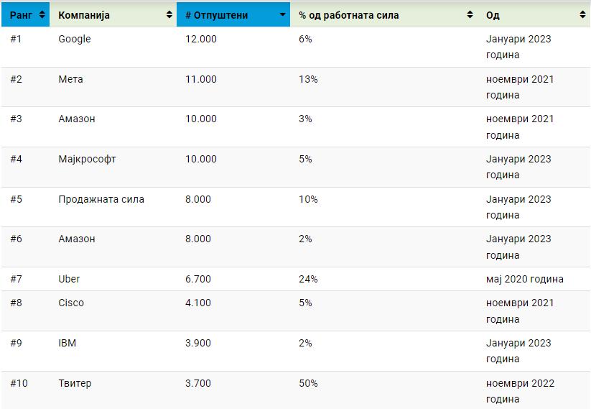Select the Google company cell
591x409 pixels.
click(x=75, y=39)
